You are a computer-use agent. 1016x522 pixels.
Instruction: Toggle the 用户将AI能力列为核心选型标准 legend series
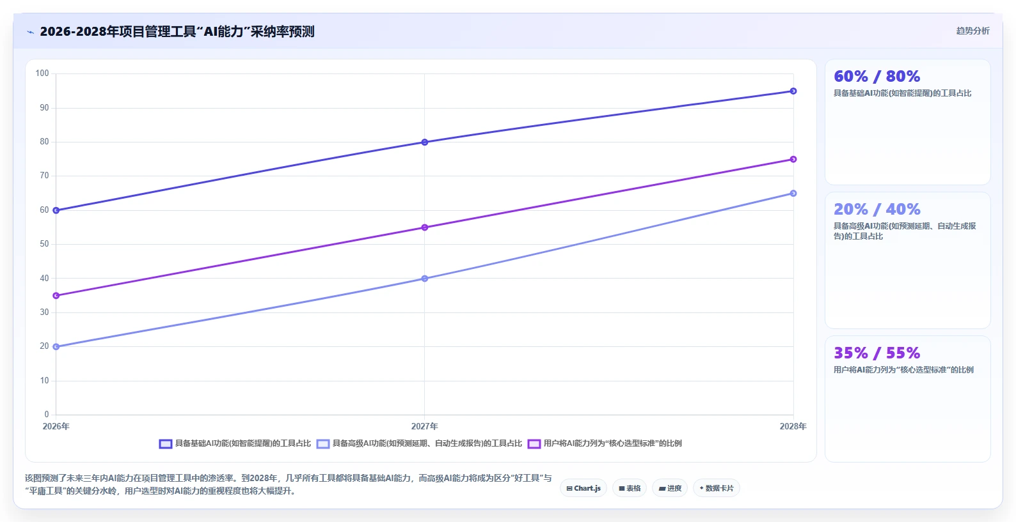pyautogui.click(x=605, y=443)
